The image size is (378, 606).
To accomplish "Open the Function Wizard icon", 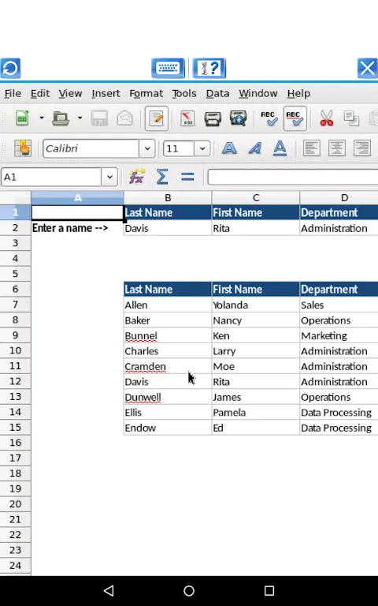I will pyautogui.click(x=137, y=177).
